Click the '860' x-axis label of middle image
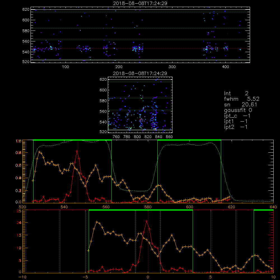The image size is (280, 280). point(169,137)
